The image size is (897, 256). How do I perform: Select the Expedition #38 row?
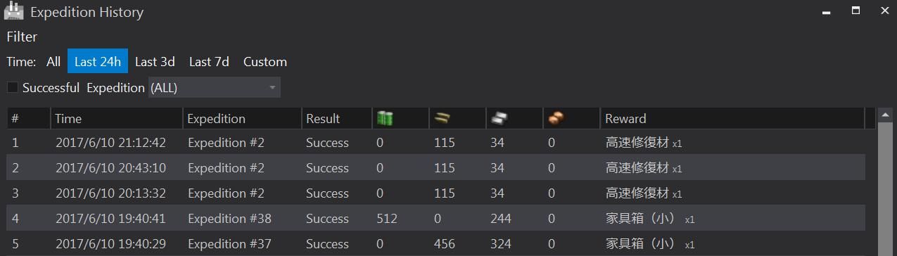point(435,219)
